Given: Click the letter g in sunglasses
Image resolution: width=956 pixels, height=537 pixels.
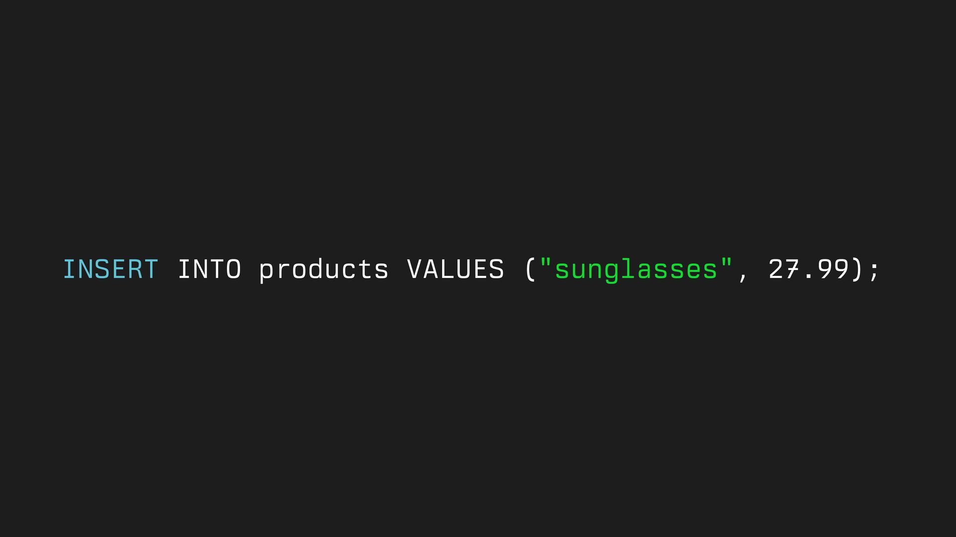Looking at the screenshot, I should click(611, 271).
